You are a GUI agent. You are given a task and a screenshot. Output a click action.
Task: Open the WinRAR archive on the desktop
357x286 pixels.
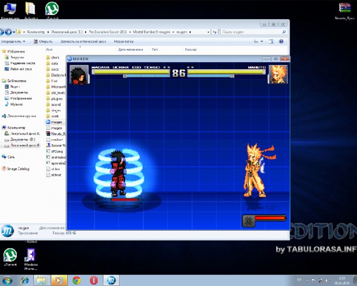[345, 11]
